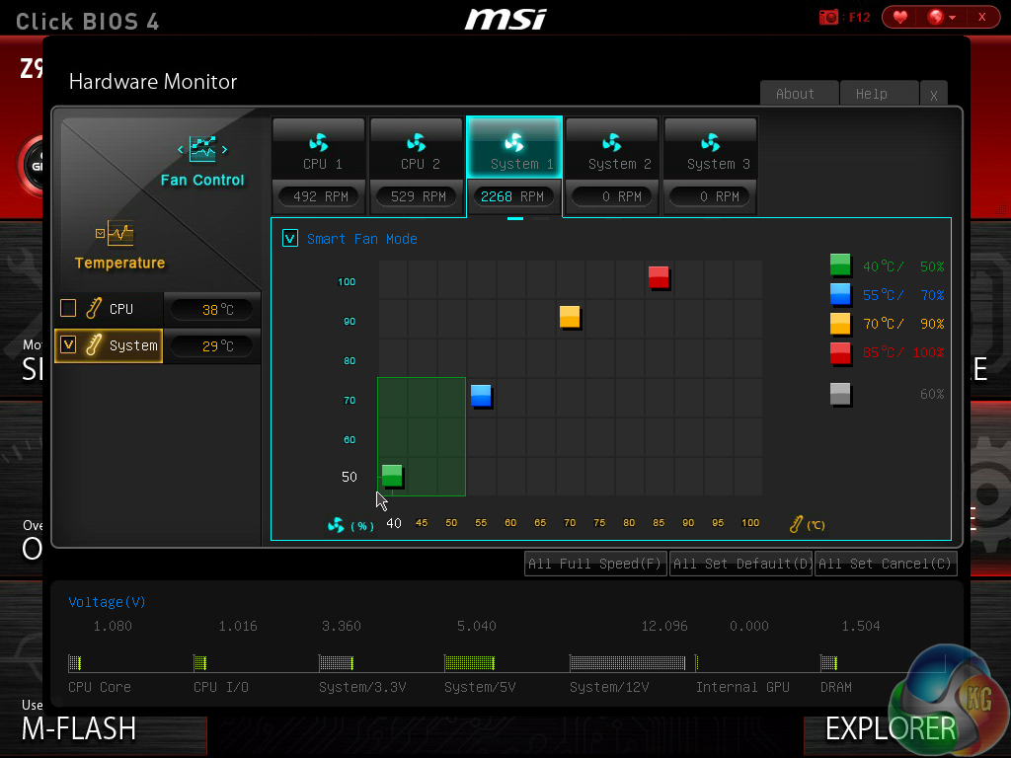Screen dimensions: 1011x758
Task: Click the Fan Control chart icon
Action: click(x=202, y=149)
